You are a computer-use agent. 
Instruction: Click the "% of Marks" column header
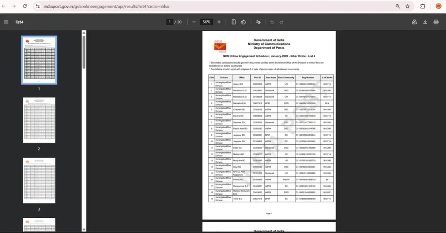click(x=327, y=77)
